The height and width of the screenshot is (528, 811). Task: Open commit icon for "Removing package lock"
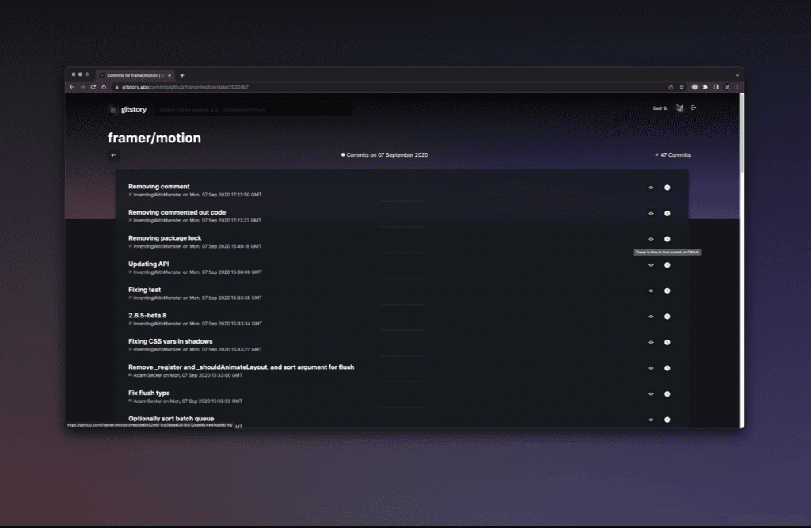(651, 239)
